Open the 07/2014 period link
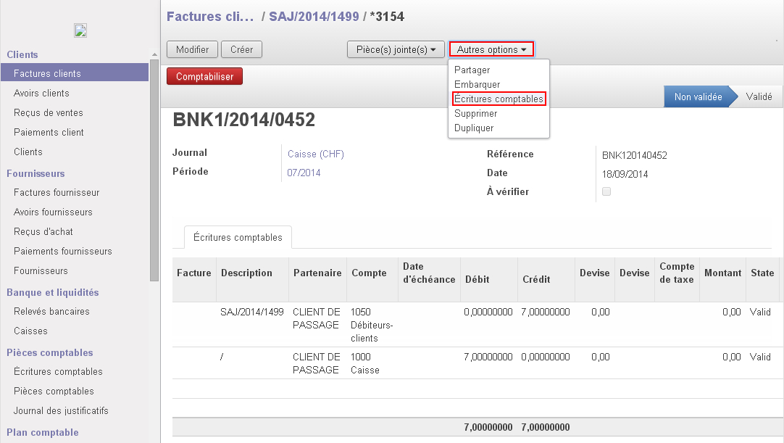Screen dimensions: 784x443 click(304, 173)
